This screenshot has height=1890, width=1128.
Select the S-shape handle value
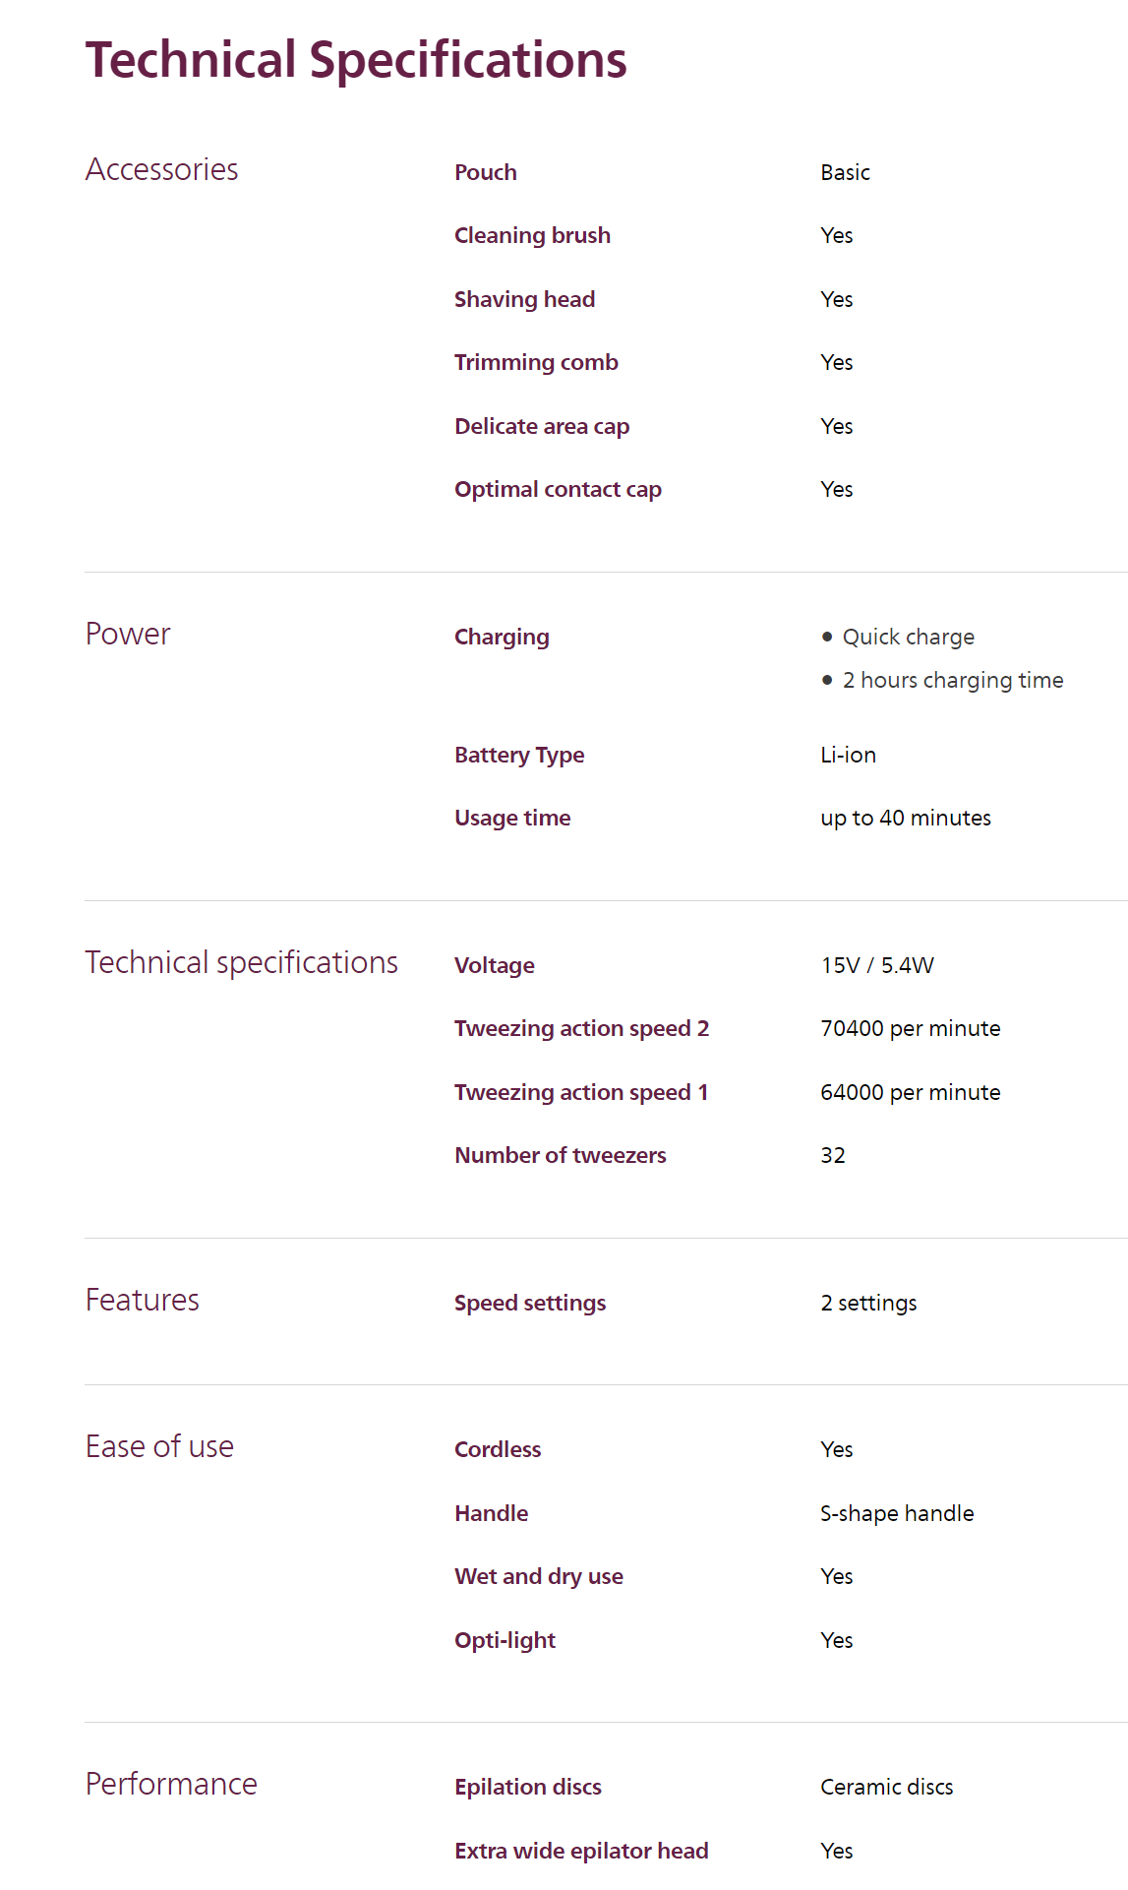point(897,1513)
